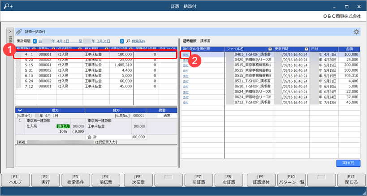Viewport: 367px width, 196px height.
Task: Click 添付 link for 0531_T-SHOP file
Action: point(186,82)
